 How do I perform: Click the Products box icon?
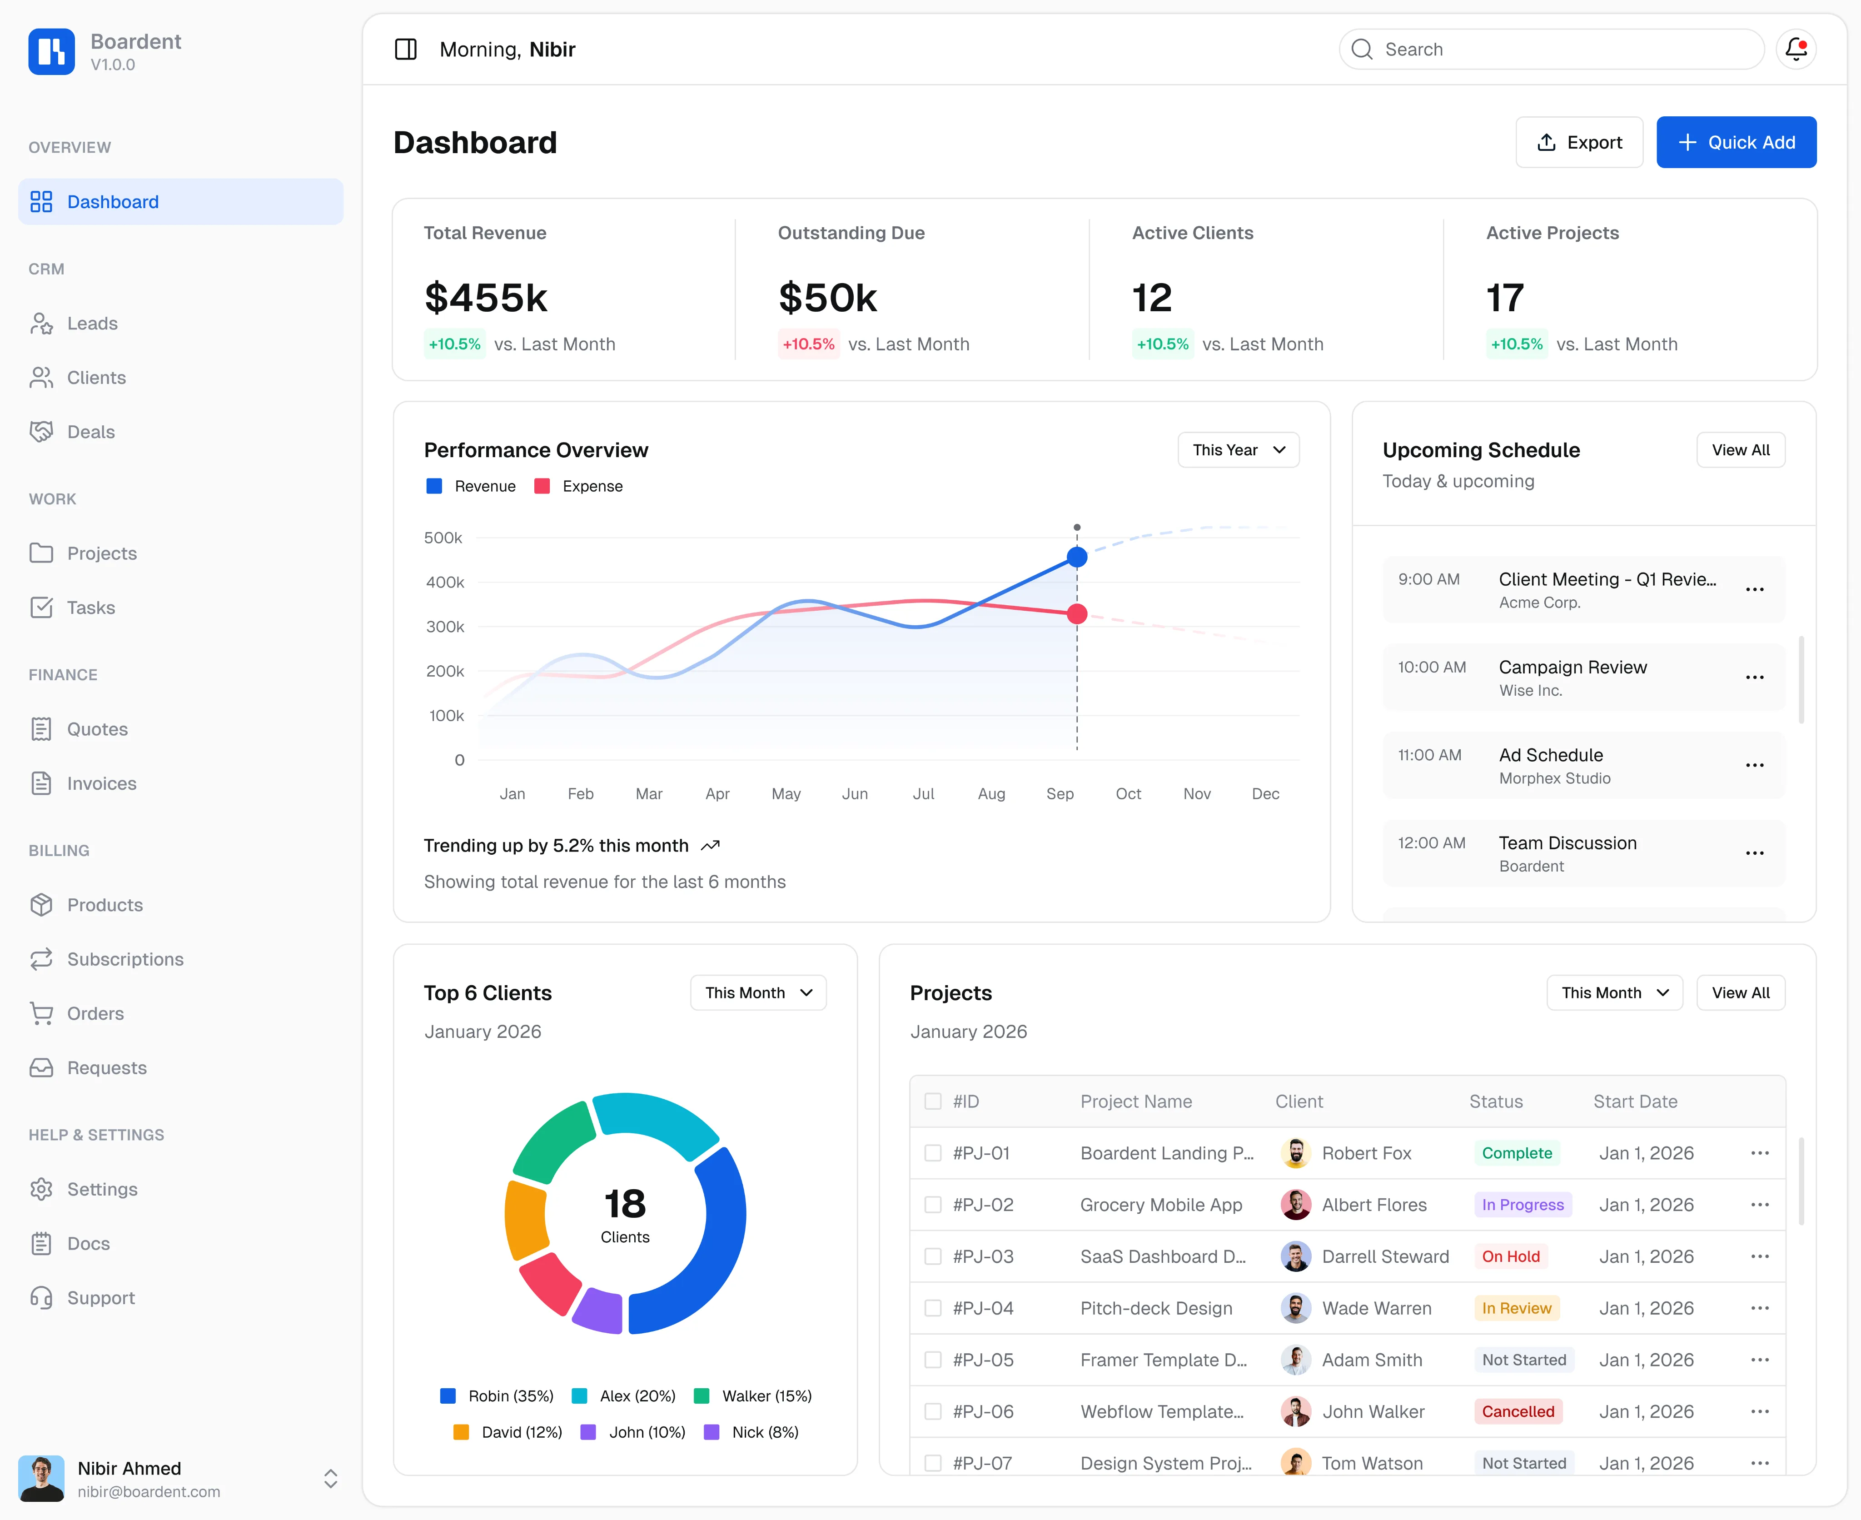[41, 904]
